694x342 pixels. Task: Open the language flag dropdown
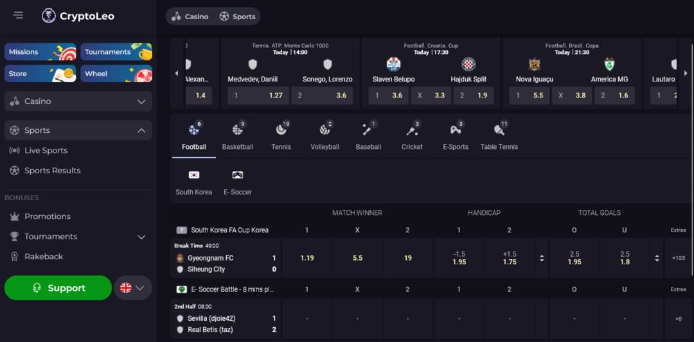click(133, 287)
